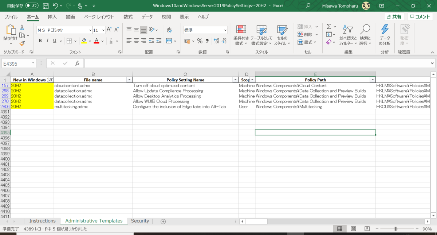Image resolution: width=437 pixels, height=235 pixels.
Task: Click the Paste clipboard icon
Action: tap(10, 30)
